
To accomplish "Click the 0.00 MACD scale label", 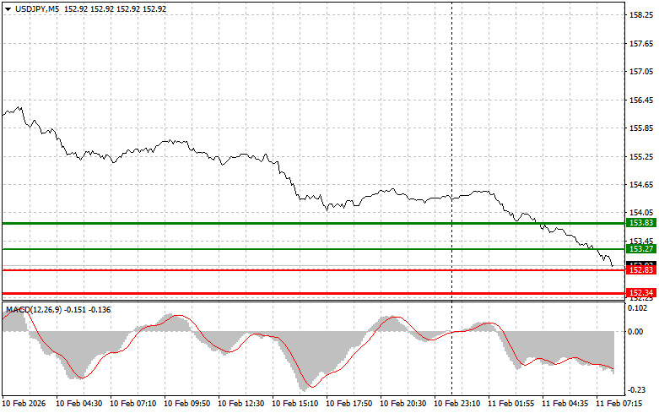I will point(635,332).
